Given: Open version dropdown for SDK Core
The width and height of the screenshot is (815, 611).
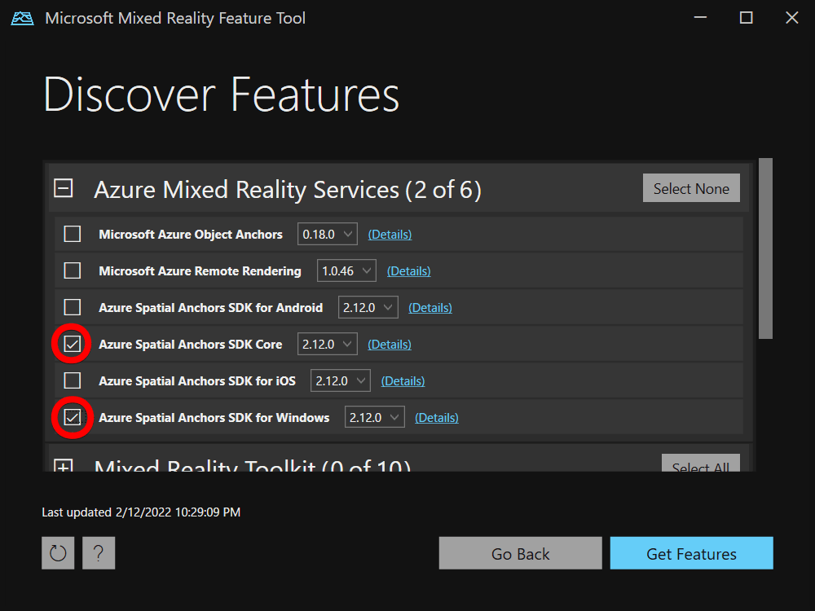Looking at the screenshot, I should coord(328,344).
